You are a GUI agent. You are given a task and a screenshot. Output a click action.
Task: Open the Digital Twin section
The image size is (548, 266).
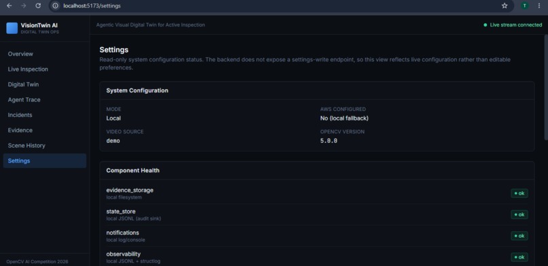[45, 84]
